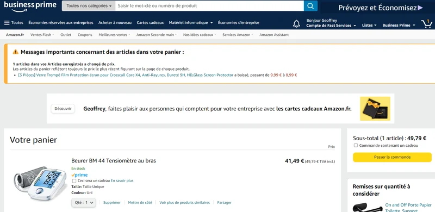Click the prime badge under Beurer item
The height and width of the screenshot is (212, 435).
click(79, 175)
